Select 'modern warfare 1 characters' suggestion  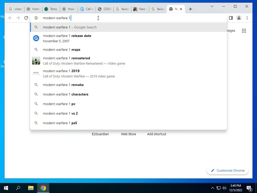(128, 94)
